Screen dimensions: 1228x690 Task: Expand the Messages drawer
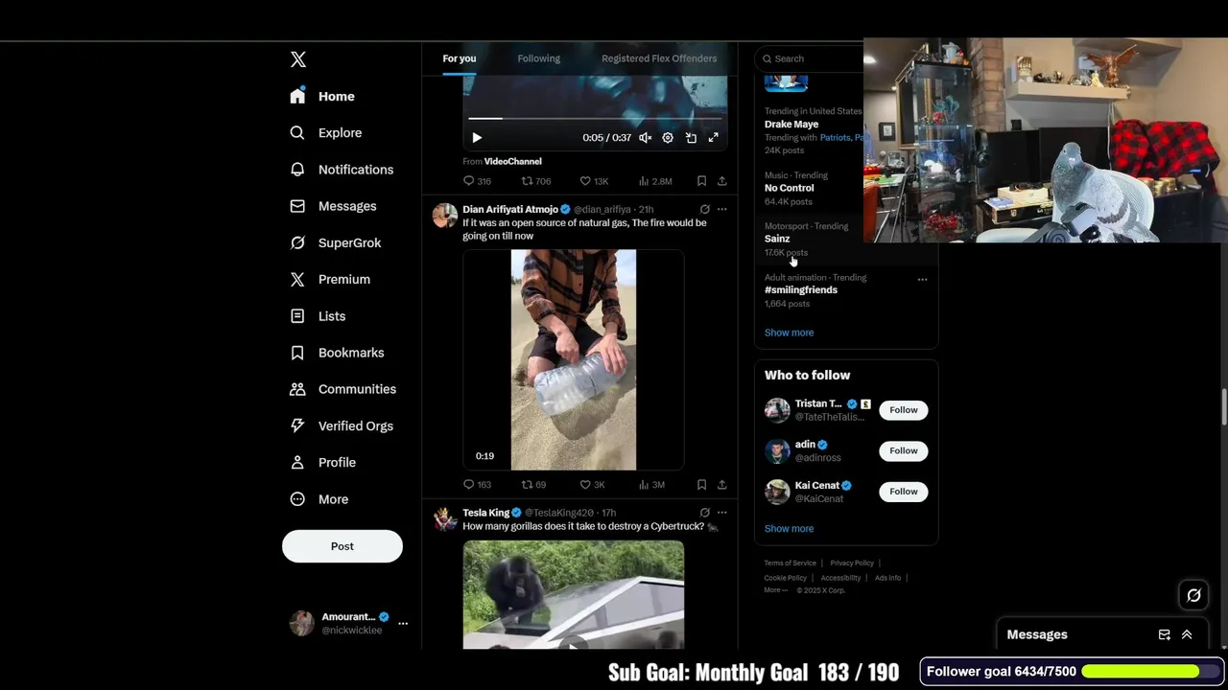(1187, 634)
